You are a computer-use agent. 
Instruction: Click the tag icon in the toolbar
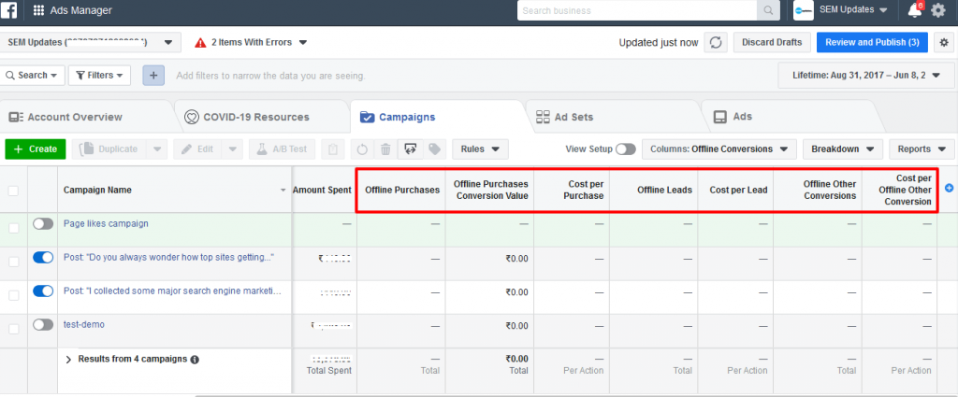pyautogui.click(x=434, y=149)
